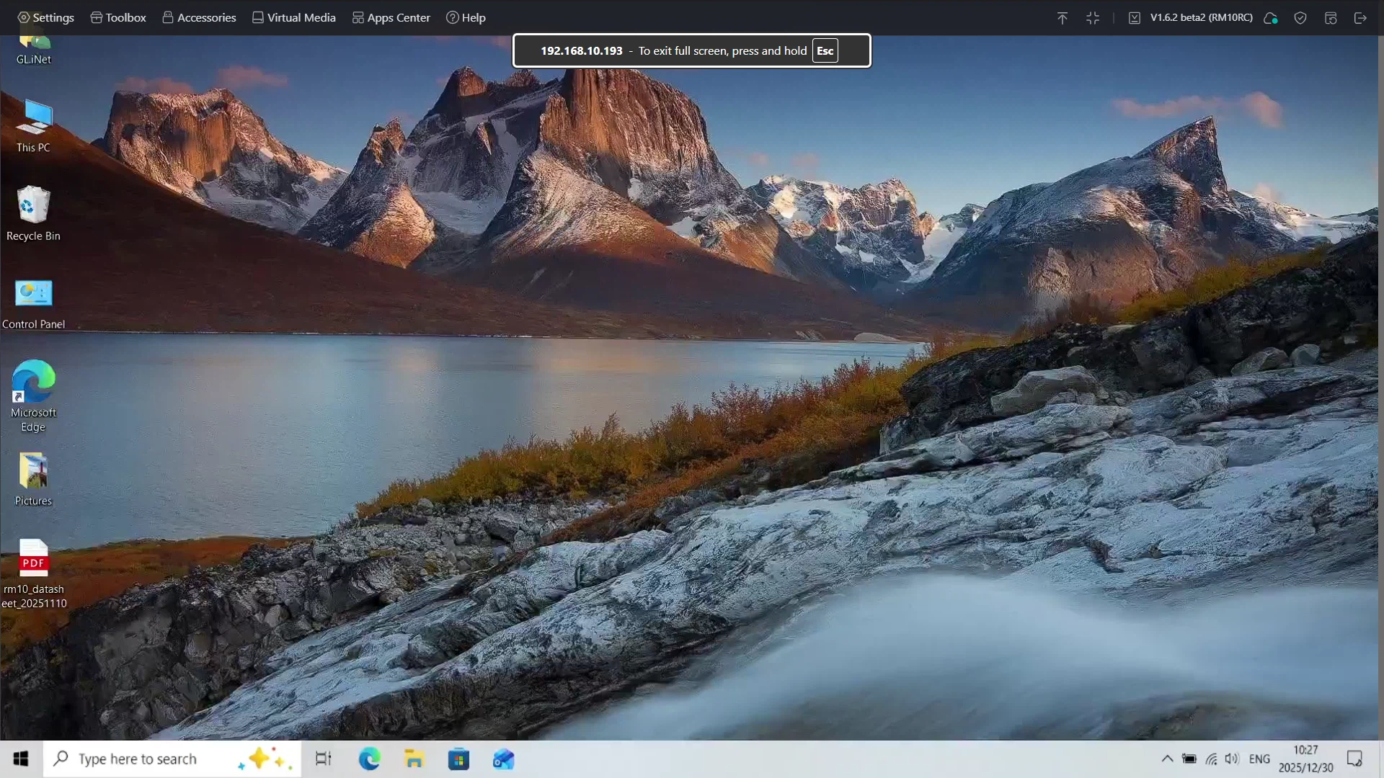Open the Accessories menu
Image resolution: width=1384 pixels, height=778 pixels.
pyautogui.click(x=198, y=17)
